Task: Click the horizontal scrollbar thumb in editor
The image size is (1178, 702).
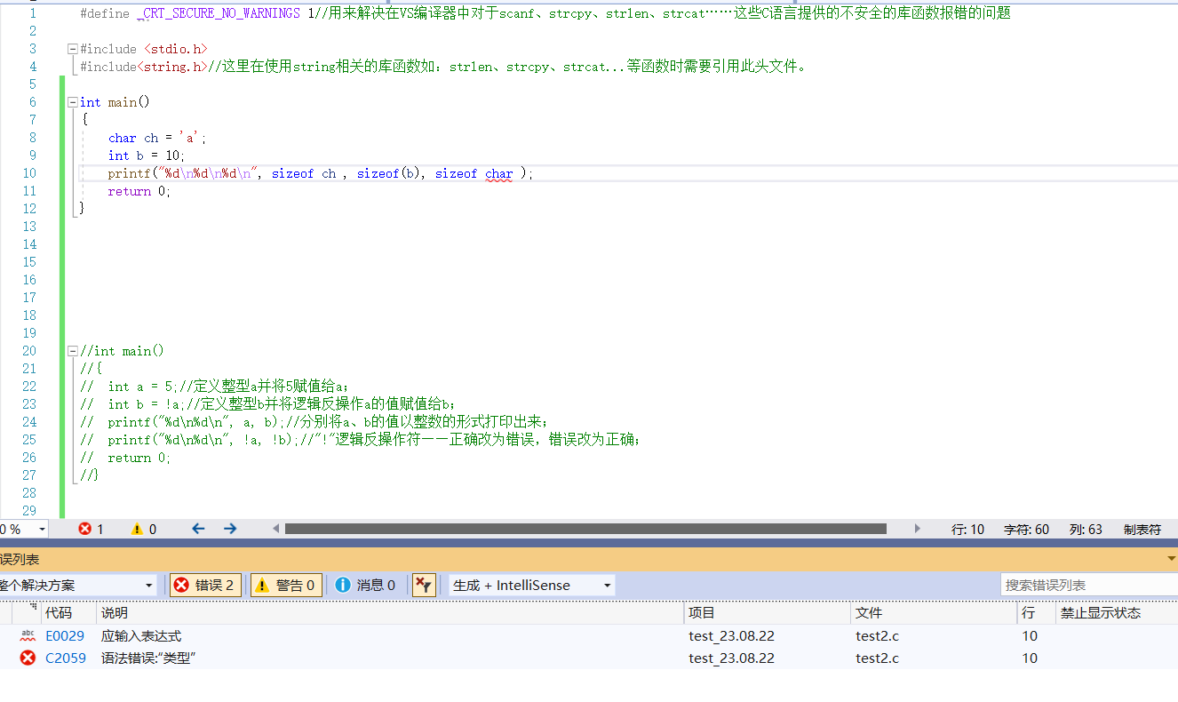Action: 585,529
